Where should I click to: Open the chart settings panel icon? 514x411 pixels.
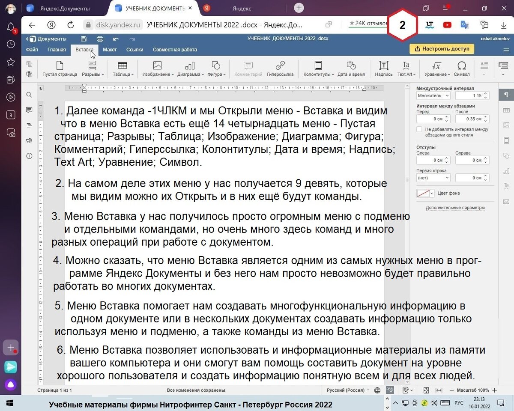[506, 171]
